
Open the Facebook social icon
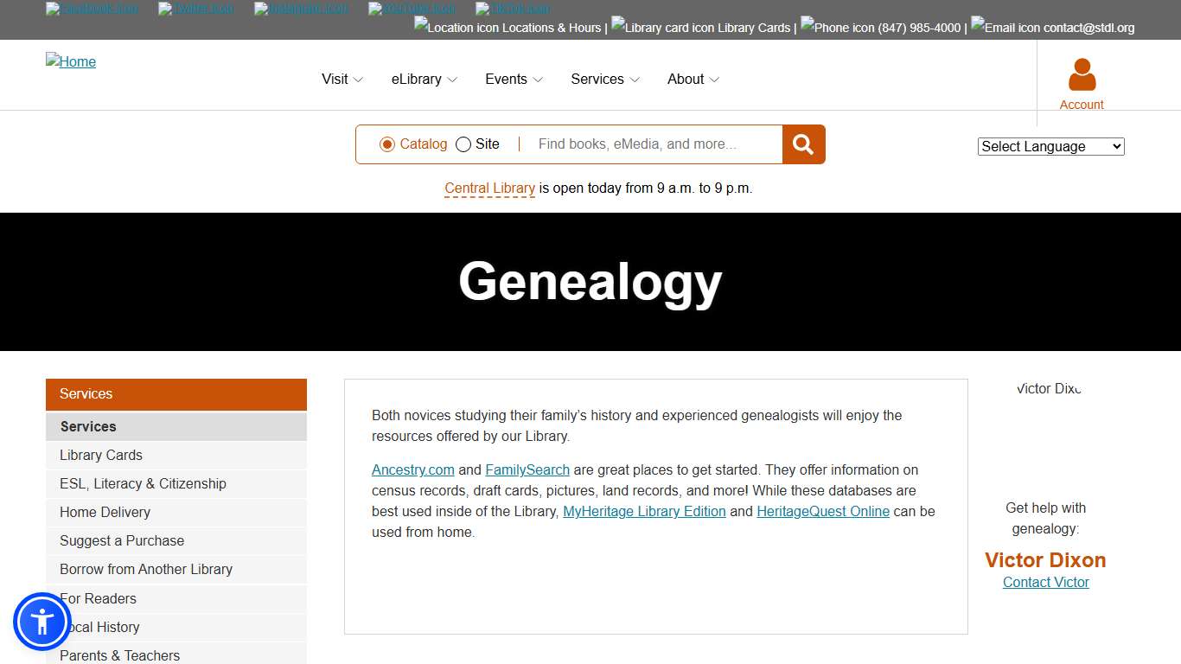click(91, 10)
